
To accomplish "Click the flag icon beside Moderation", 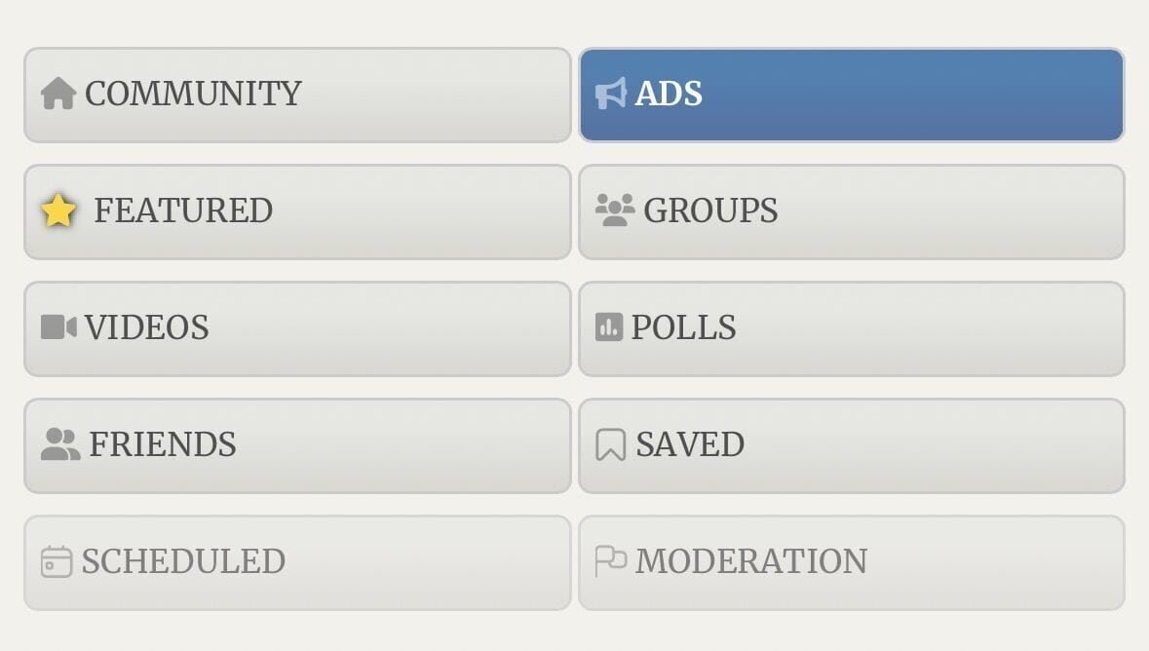I will (610, 561).
